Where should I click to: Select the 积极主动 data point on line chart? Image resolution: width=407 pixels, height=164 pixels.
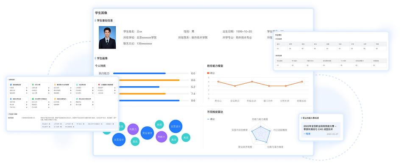coord(252,82)
